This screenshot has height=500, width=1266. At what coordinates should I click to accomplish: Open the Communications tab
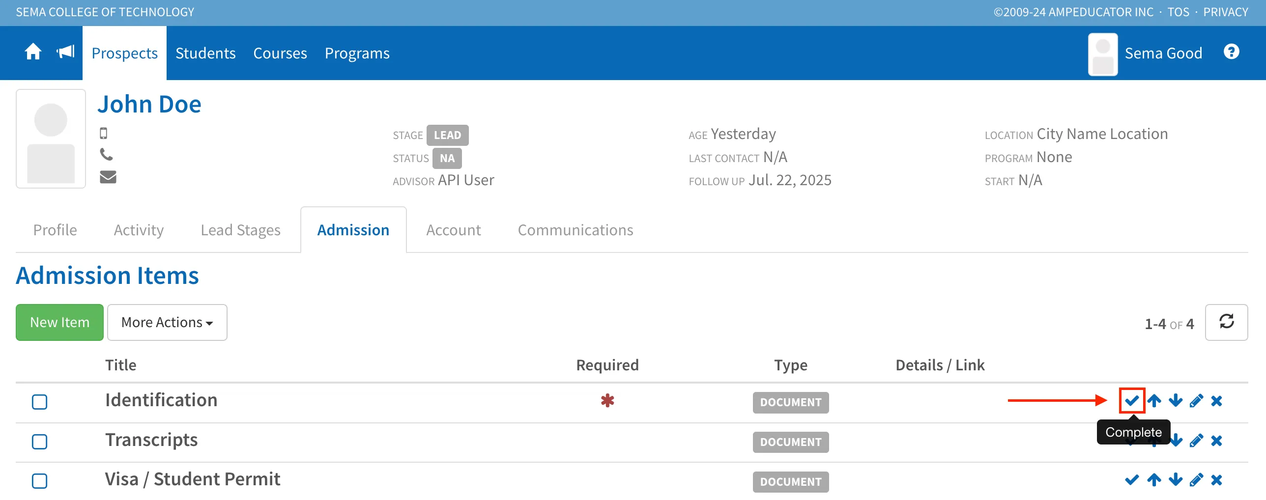575,230
